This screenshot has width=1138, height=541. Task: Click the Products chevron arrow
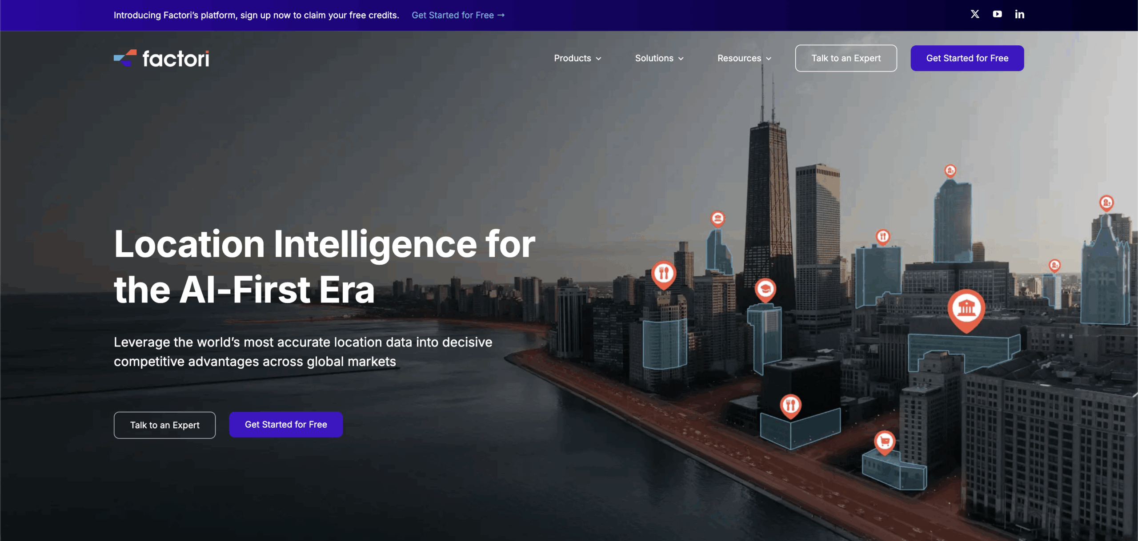(599, 59)
